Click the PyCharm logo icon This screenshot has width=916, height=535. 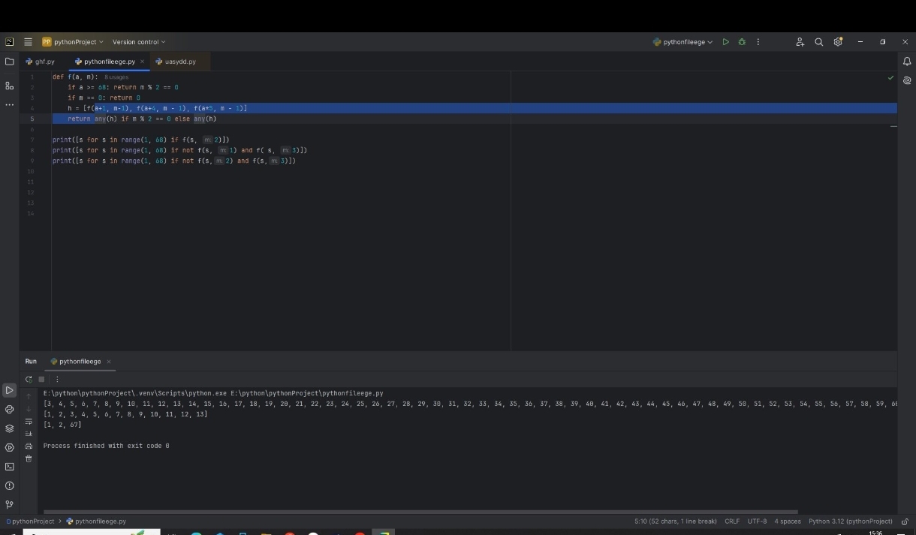(9, 42)
